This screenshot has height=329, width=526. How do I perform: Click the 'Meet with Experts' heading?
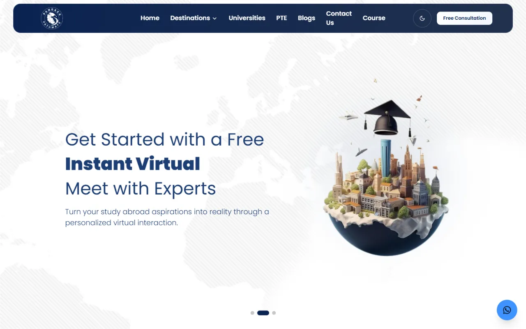141,189
